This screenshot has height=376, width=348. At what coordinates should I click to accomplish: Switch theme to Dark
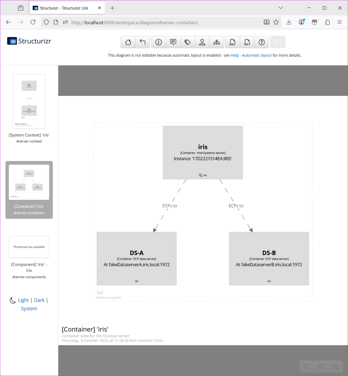point(39,300)
